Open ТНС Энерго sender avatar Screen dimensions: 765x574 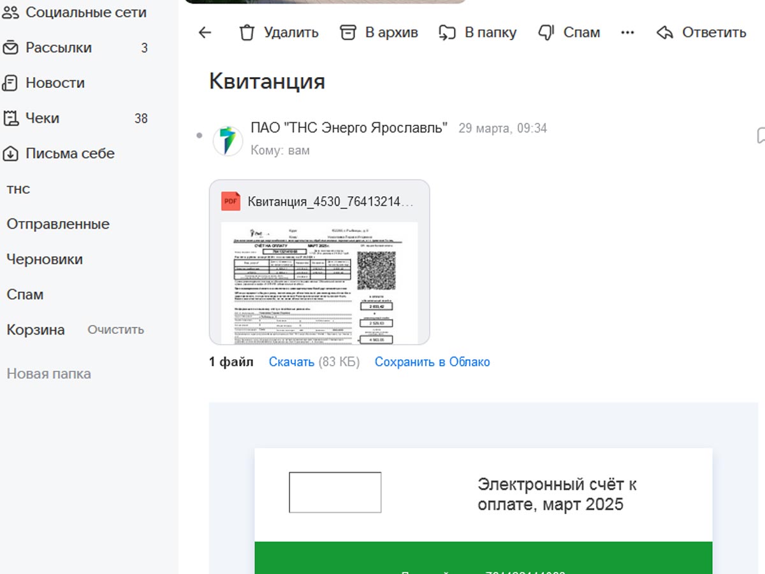click(x=228, y=141)
